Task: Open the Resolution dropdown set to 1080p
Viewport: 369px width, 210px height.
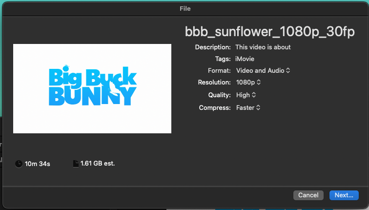Action: point(248,82)
